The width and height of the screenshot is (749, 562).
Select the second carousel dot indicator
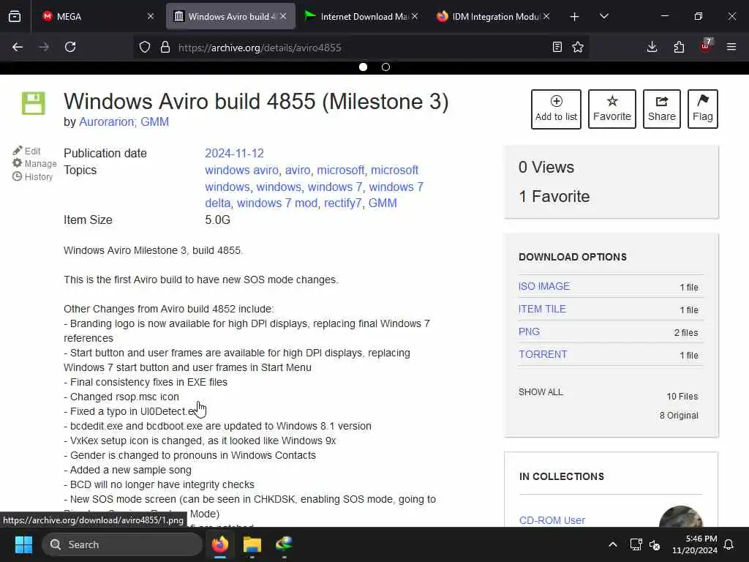pyautogui.click(x=386, y=67)
